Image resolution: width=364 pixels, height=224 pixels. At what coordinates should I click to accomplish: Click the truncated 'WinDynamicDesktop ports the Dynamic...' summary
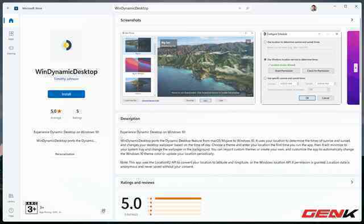pyautogui.click(x=67, y=140)
